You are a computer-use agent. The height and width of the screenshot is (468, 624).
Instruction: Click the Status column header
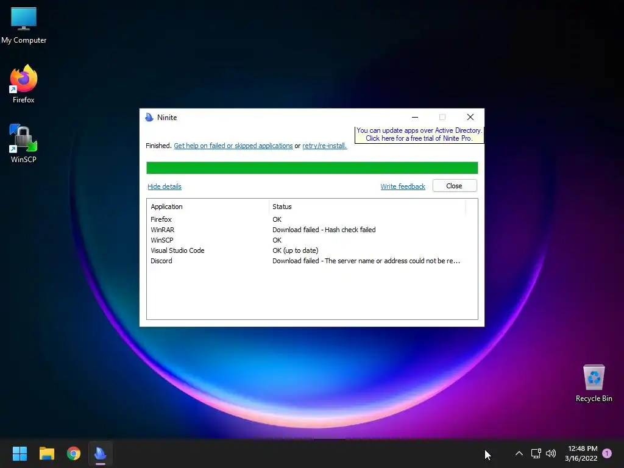367,207
